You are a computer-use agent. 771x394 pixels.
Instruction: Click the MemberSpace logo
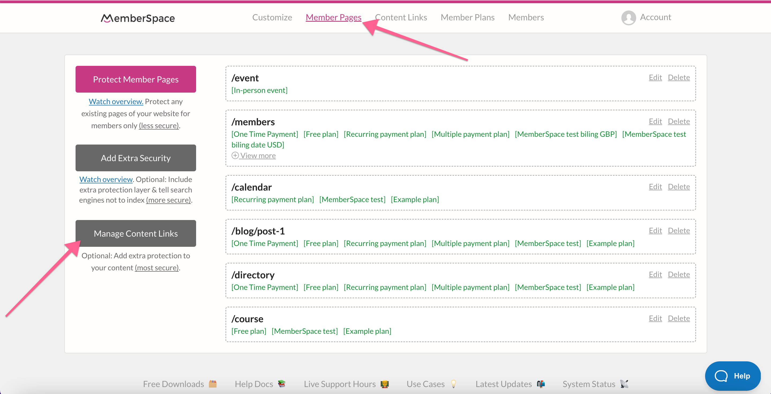tap(138, 18)
